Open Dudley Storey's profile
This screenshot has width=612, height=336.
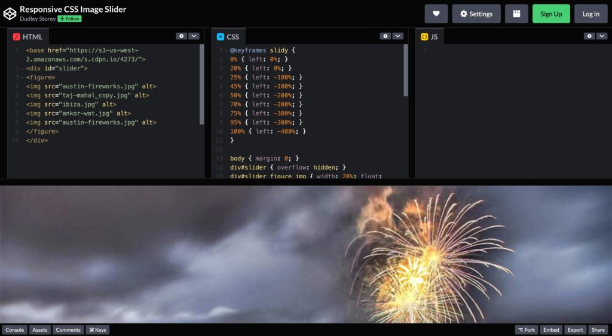[x=37, y=19]
